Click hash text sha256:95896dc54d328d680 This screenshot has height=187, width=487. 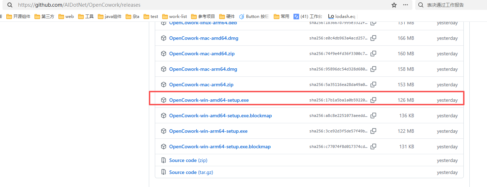click(339, 69)
